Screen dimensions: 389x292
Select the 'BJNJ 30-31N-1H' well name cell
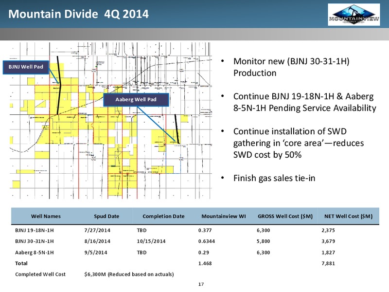(x=34, y=241)
